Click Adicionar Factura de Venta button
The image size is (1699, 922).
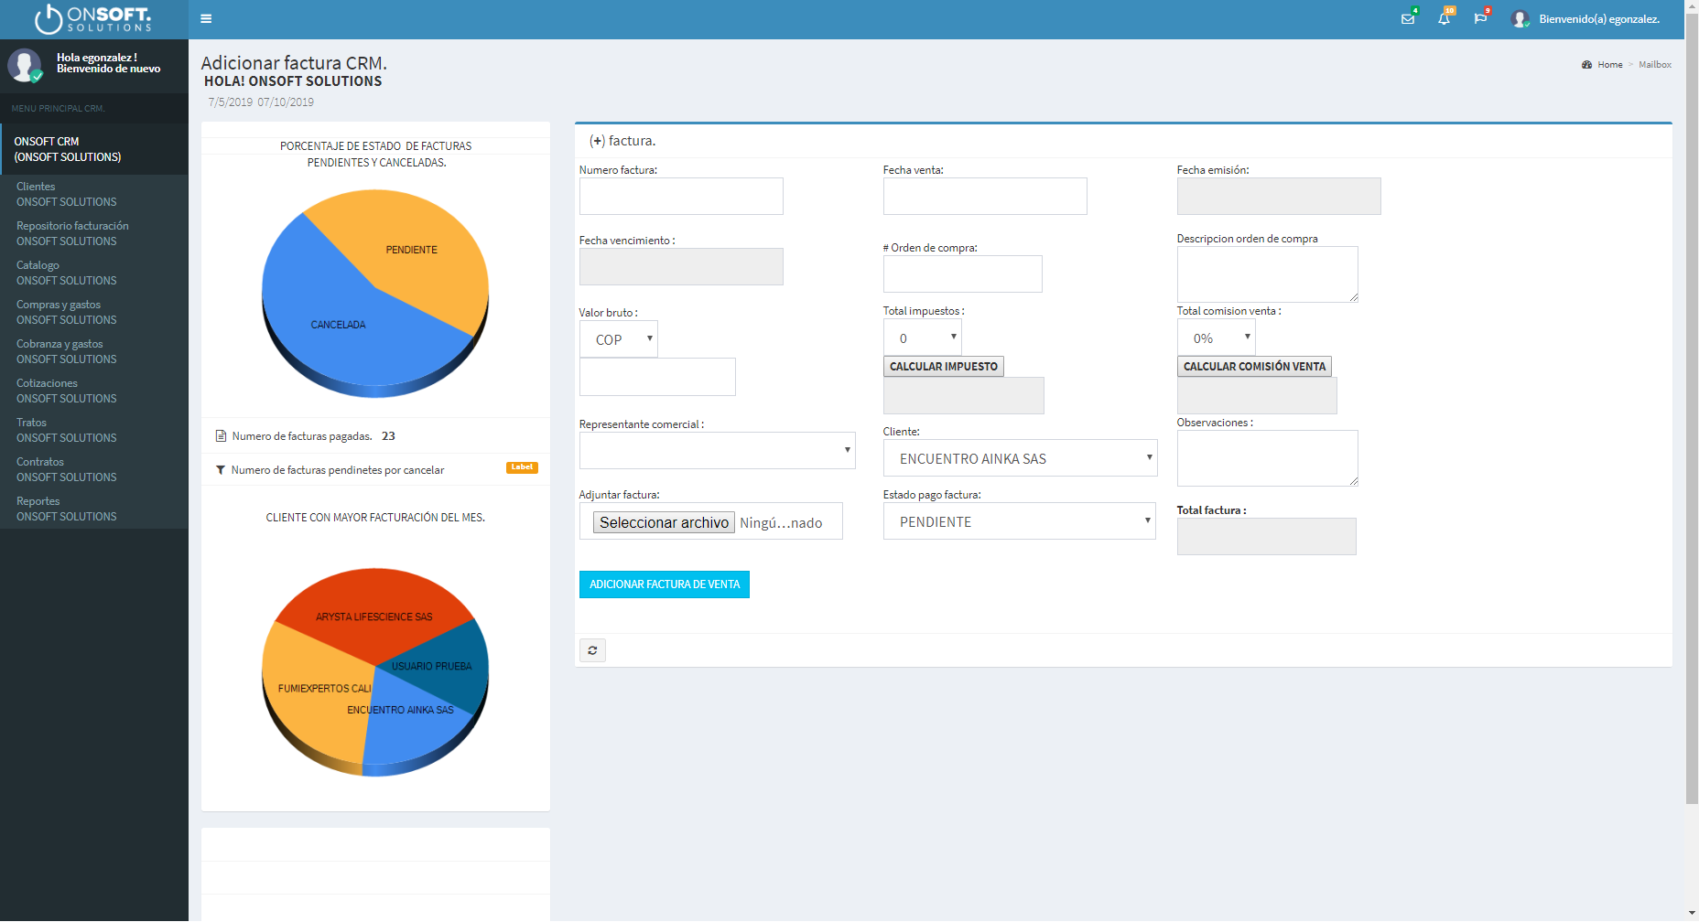664,584
